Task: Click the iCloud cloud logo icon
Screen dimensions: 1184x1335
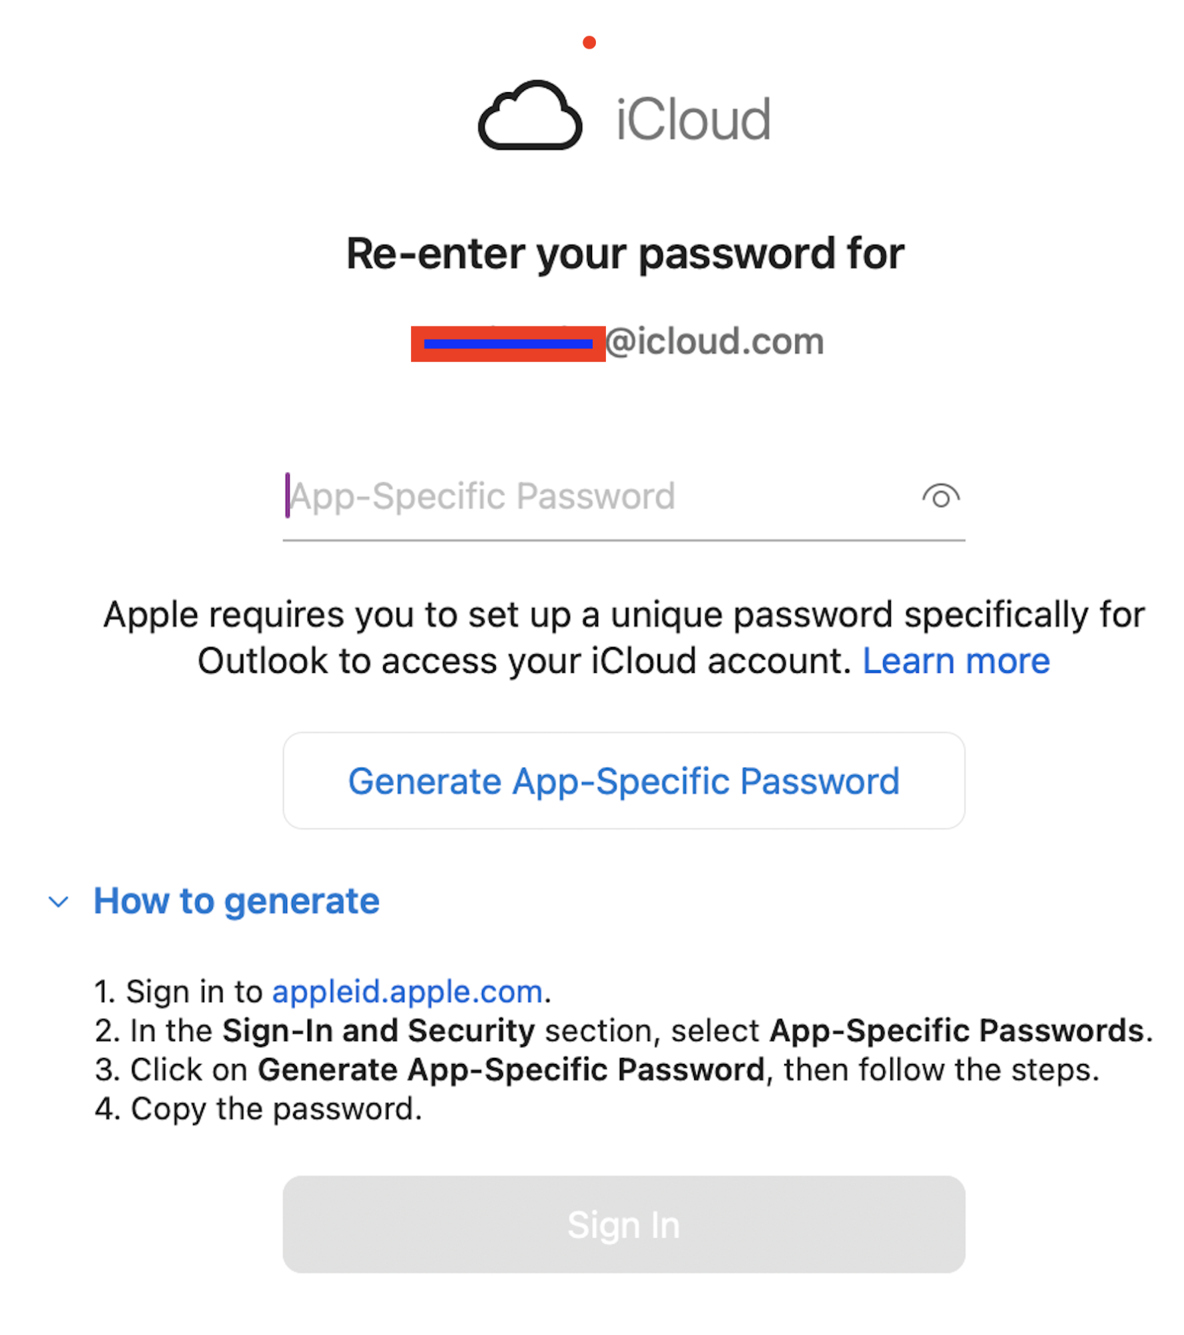Action: tap(530, 117)
